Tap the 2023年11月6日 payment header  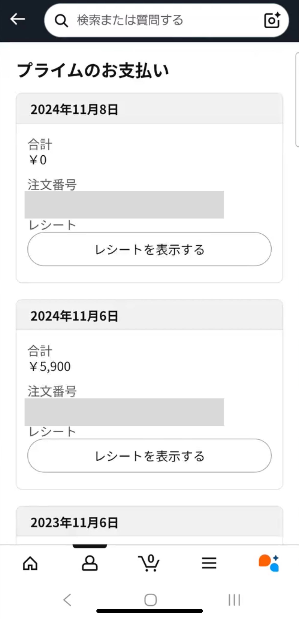tap(149, 522)
